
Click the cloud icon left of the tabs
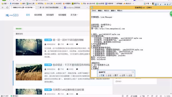click(7, 8)
